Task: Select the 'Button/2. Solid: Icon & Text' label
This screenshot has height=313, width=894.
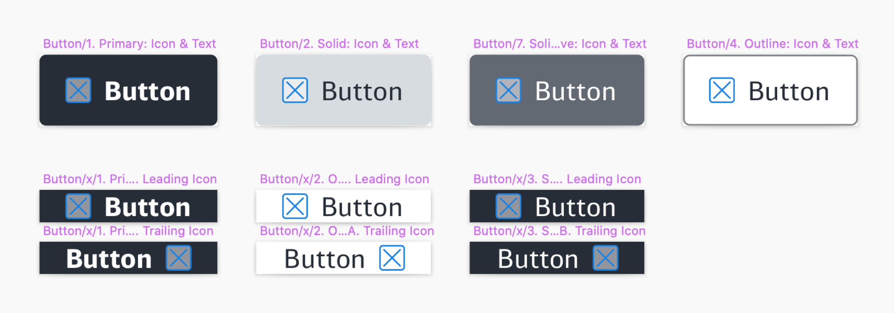Action: coord(339,43)
